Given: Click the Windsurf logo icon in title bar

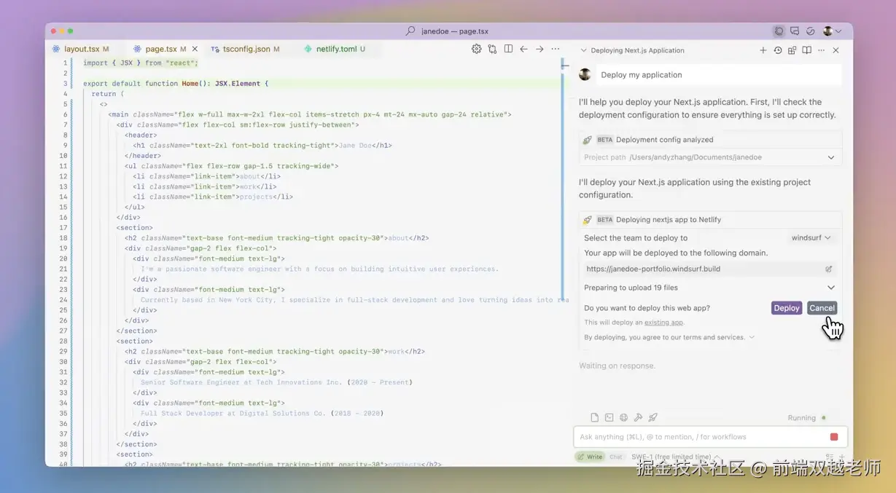Looking at the screenshot, I should (810, 31).
